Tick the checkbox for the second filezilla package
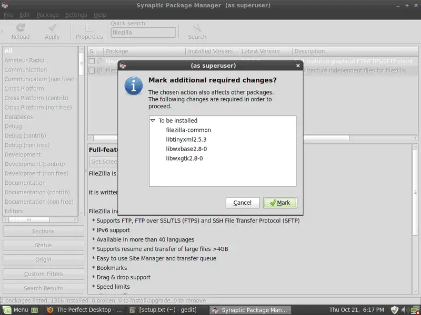Screen dimensions: 421x315 (92, 70)
